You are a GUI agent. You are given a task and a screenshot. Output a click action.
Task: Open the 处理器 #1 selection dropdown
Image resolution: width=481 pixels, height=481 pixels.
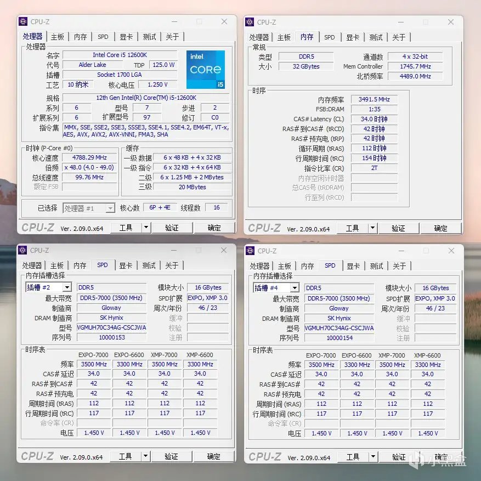(x=89, y=208)
